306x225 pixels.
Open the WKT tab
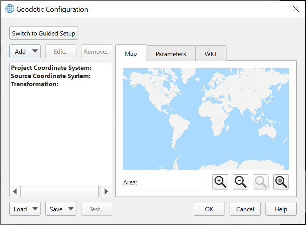coord(210,54)
